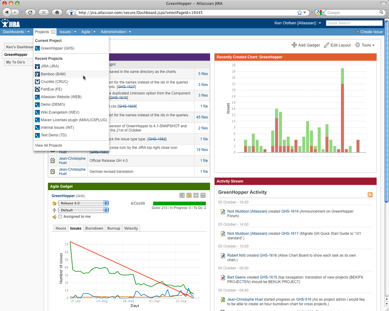Viewport: 389px width, 311px height.
Task: Open the 45 files link
Action: click(202, 117)
